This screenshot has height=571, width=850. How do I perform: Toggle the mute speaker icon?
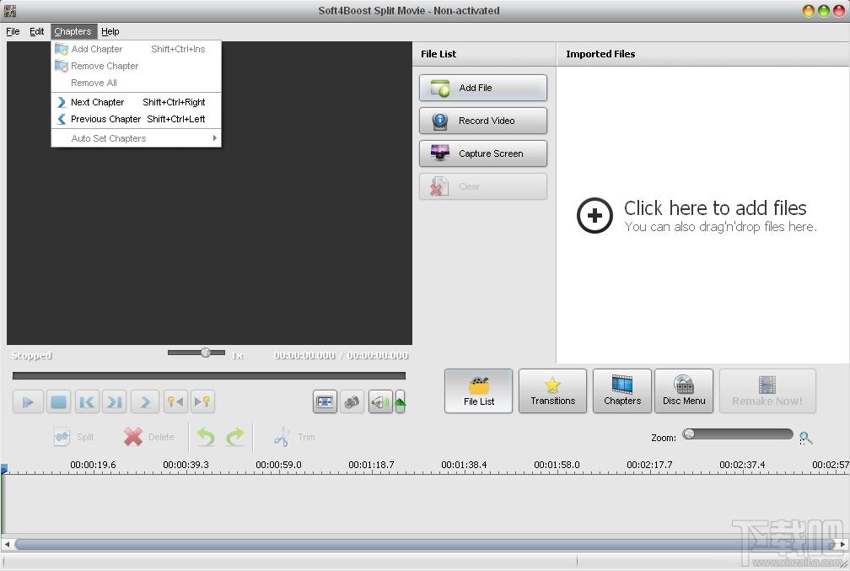[x=380, y=401]
